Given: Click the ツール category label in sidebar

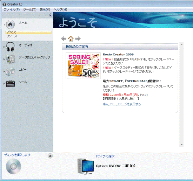Looking at the screenshot, I should click(23, 82).
